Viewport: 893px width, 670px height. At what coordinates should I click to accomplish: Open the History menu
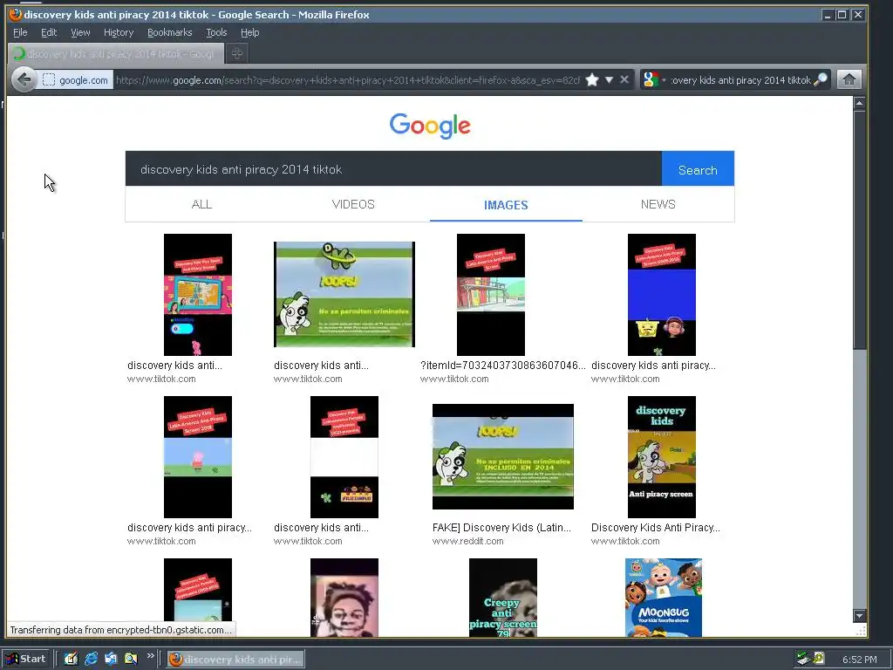(119, 32)
